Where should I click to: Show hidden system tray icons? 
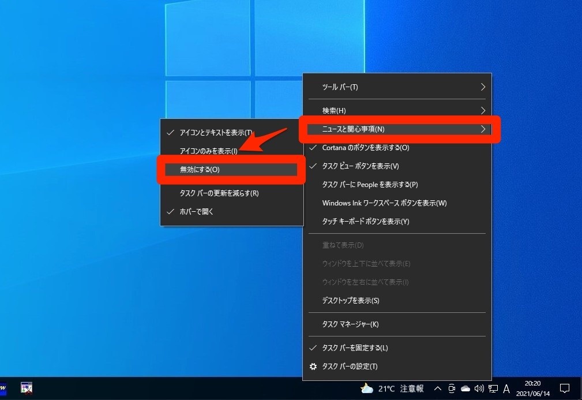pyautogui.click(x=438, y=388)
